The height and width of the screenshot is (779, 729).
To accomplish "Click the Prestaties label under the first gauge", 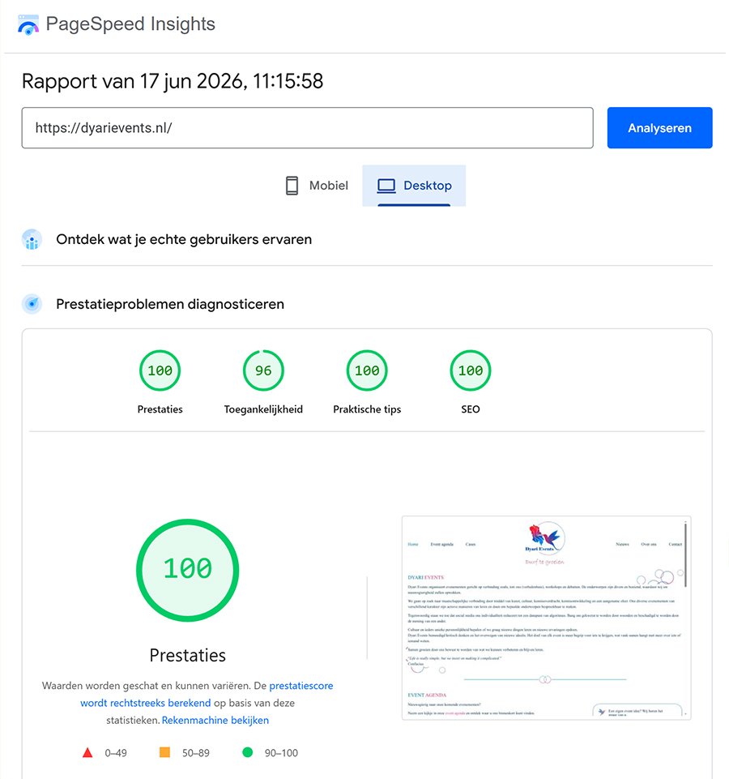I will pyautogui.click(x=160, y=409).
